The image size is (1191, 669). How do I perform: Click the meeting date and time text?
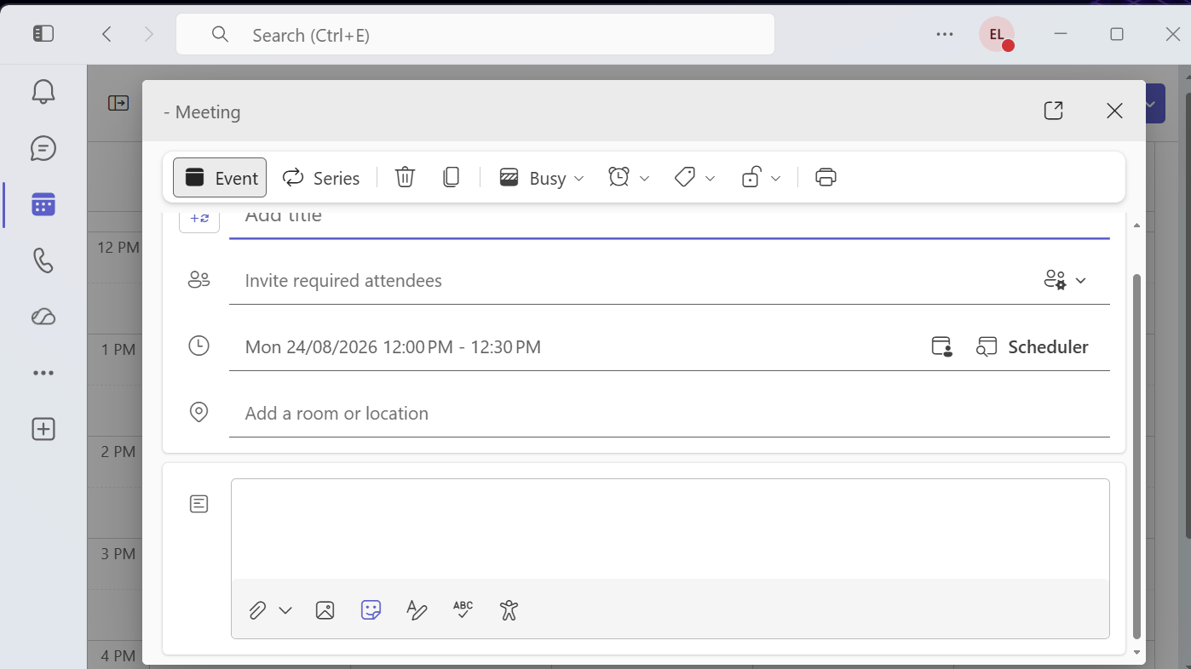pyautogui.click(x=393, y=346)
